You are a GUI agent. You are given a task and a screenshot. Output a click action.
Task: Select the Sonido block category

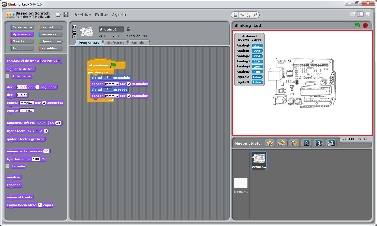click(x=22, y=41)
